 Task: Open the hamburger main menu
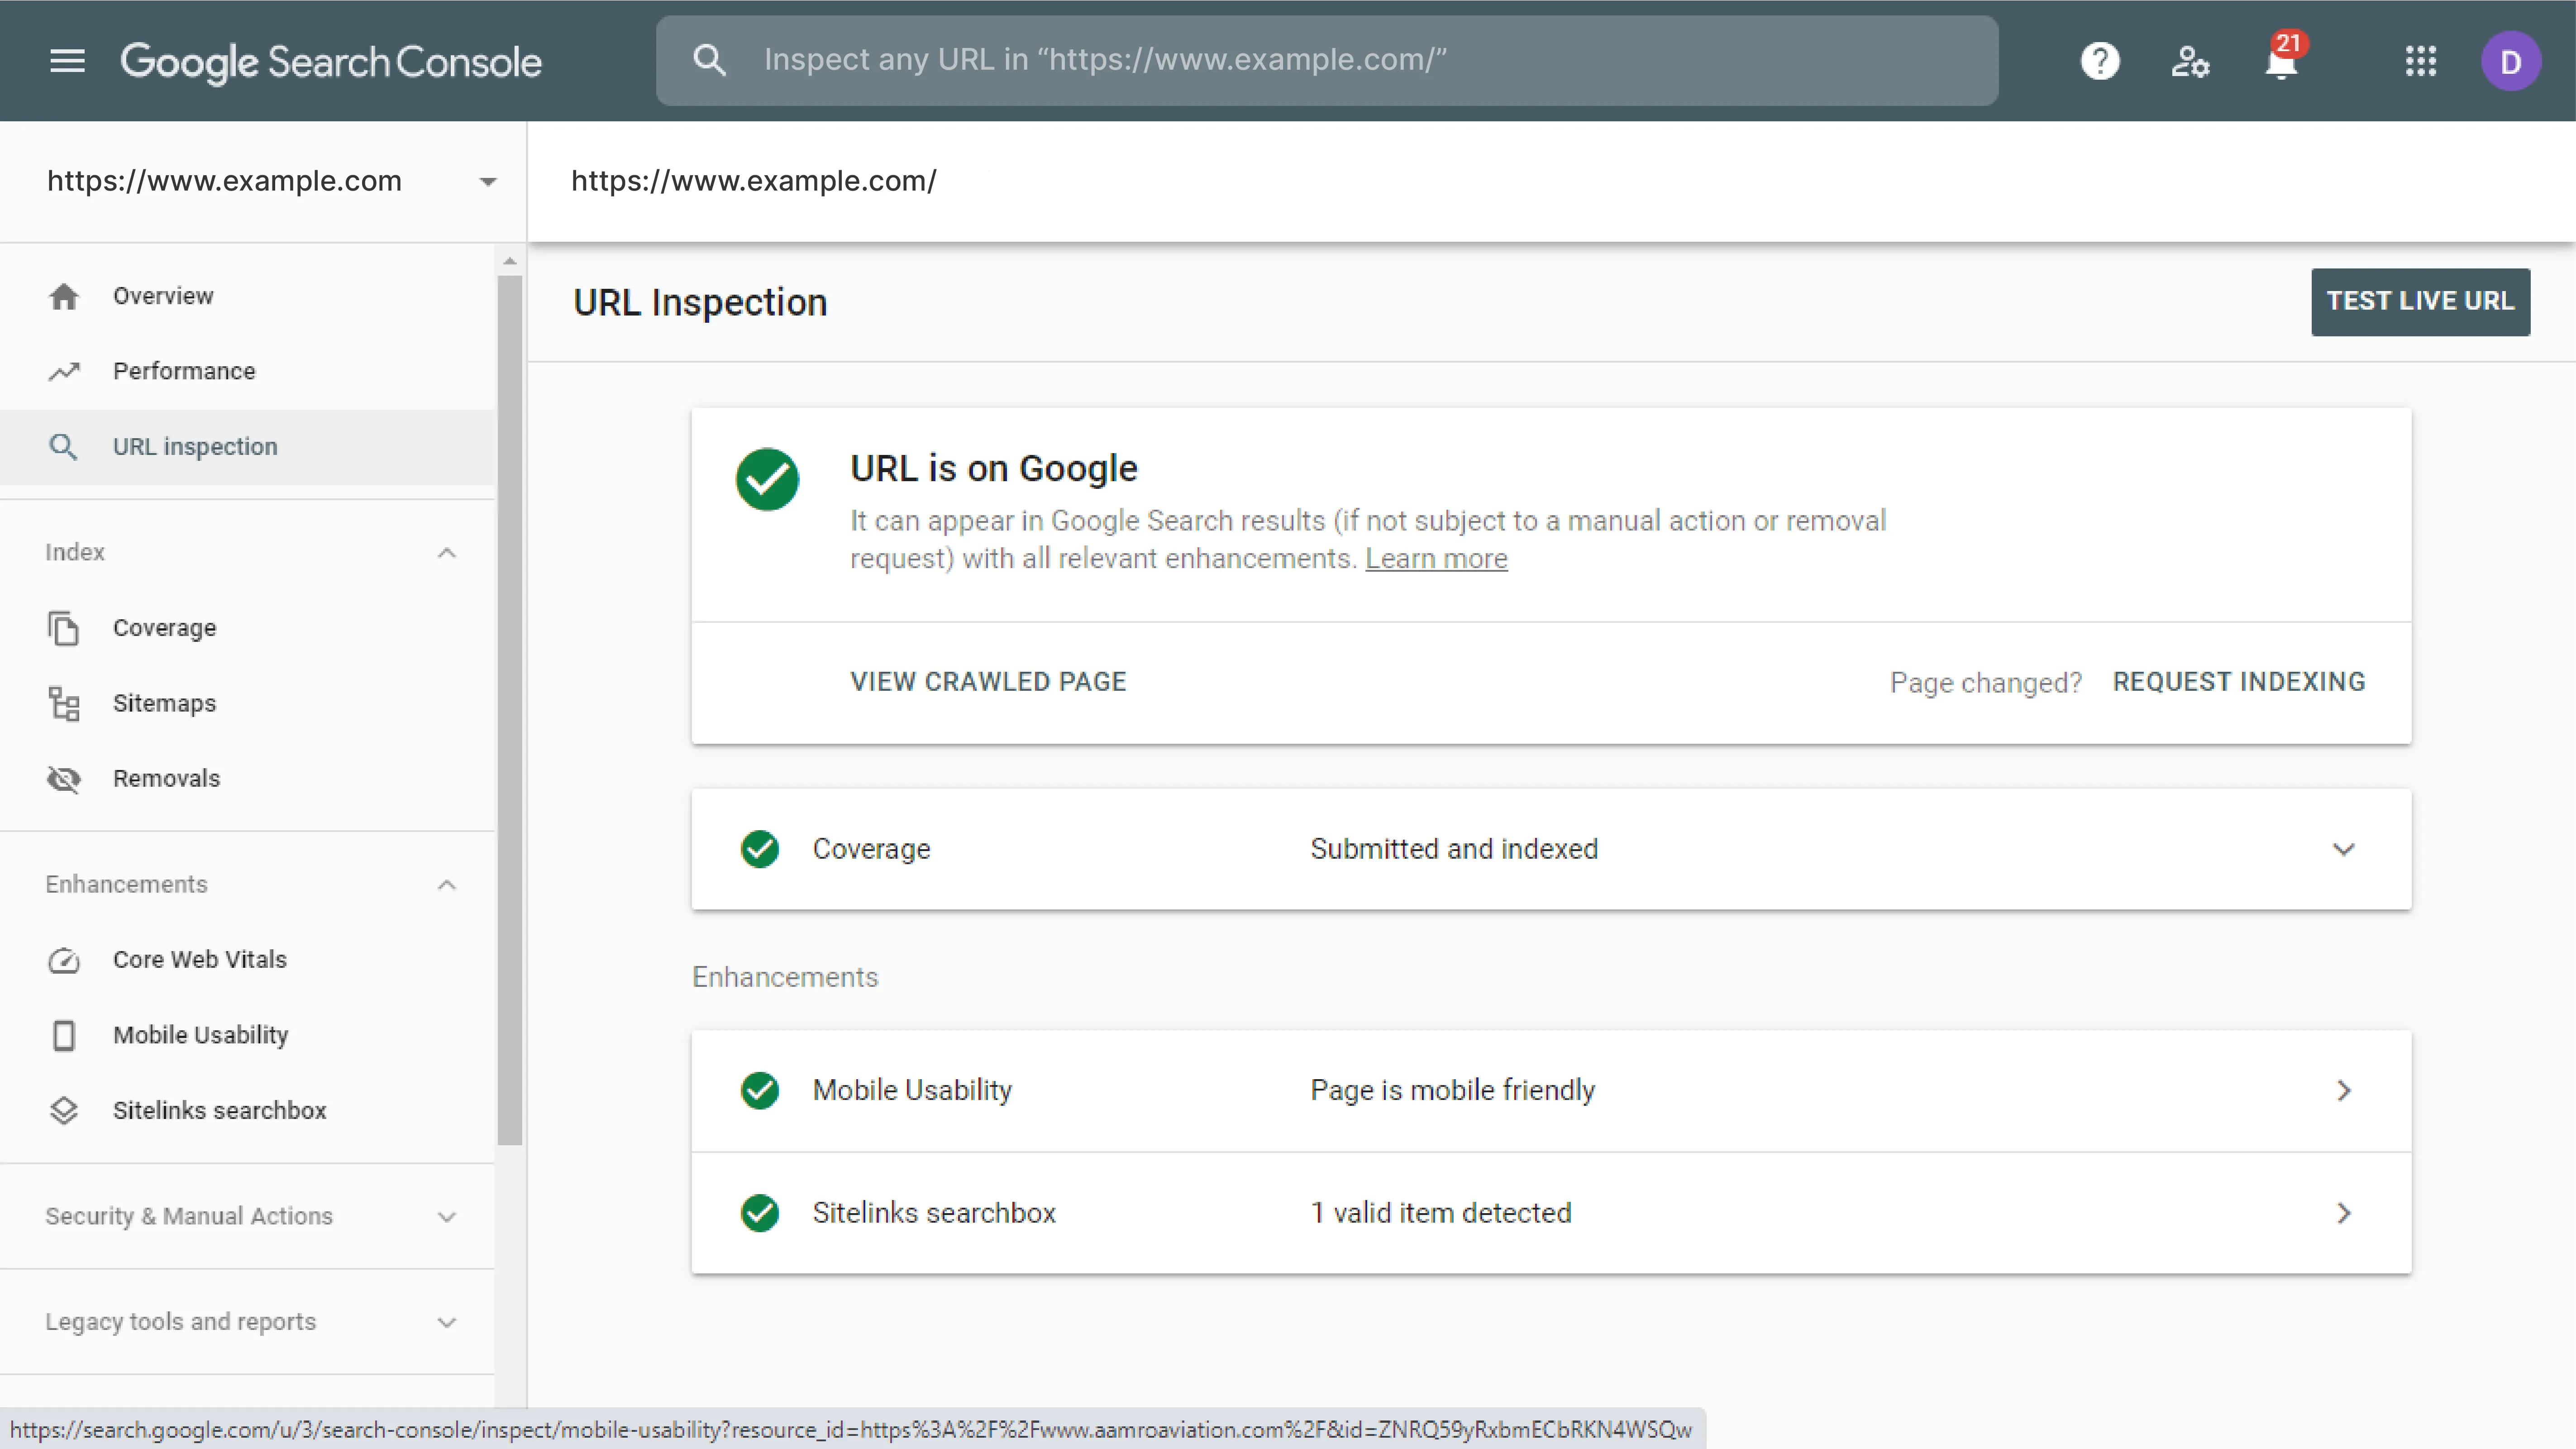pyautogui.click(x=67, y=61)
